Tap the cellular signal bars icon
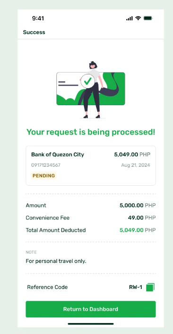This screenshot has width=173, height=334. coord(130,18)
